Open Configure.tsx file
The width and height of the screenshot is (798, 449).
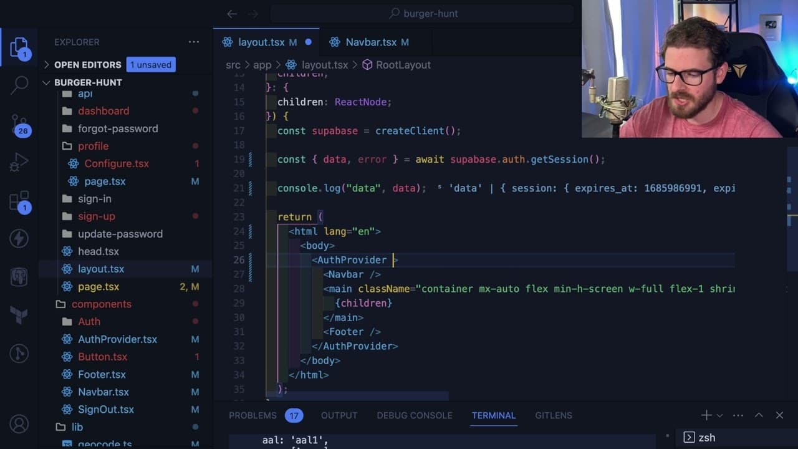[x=117, y=163]
